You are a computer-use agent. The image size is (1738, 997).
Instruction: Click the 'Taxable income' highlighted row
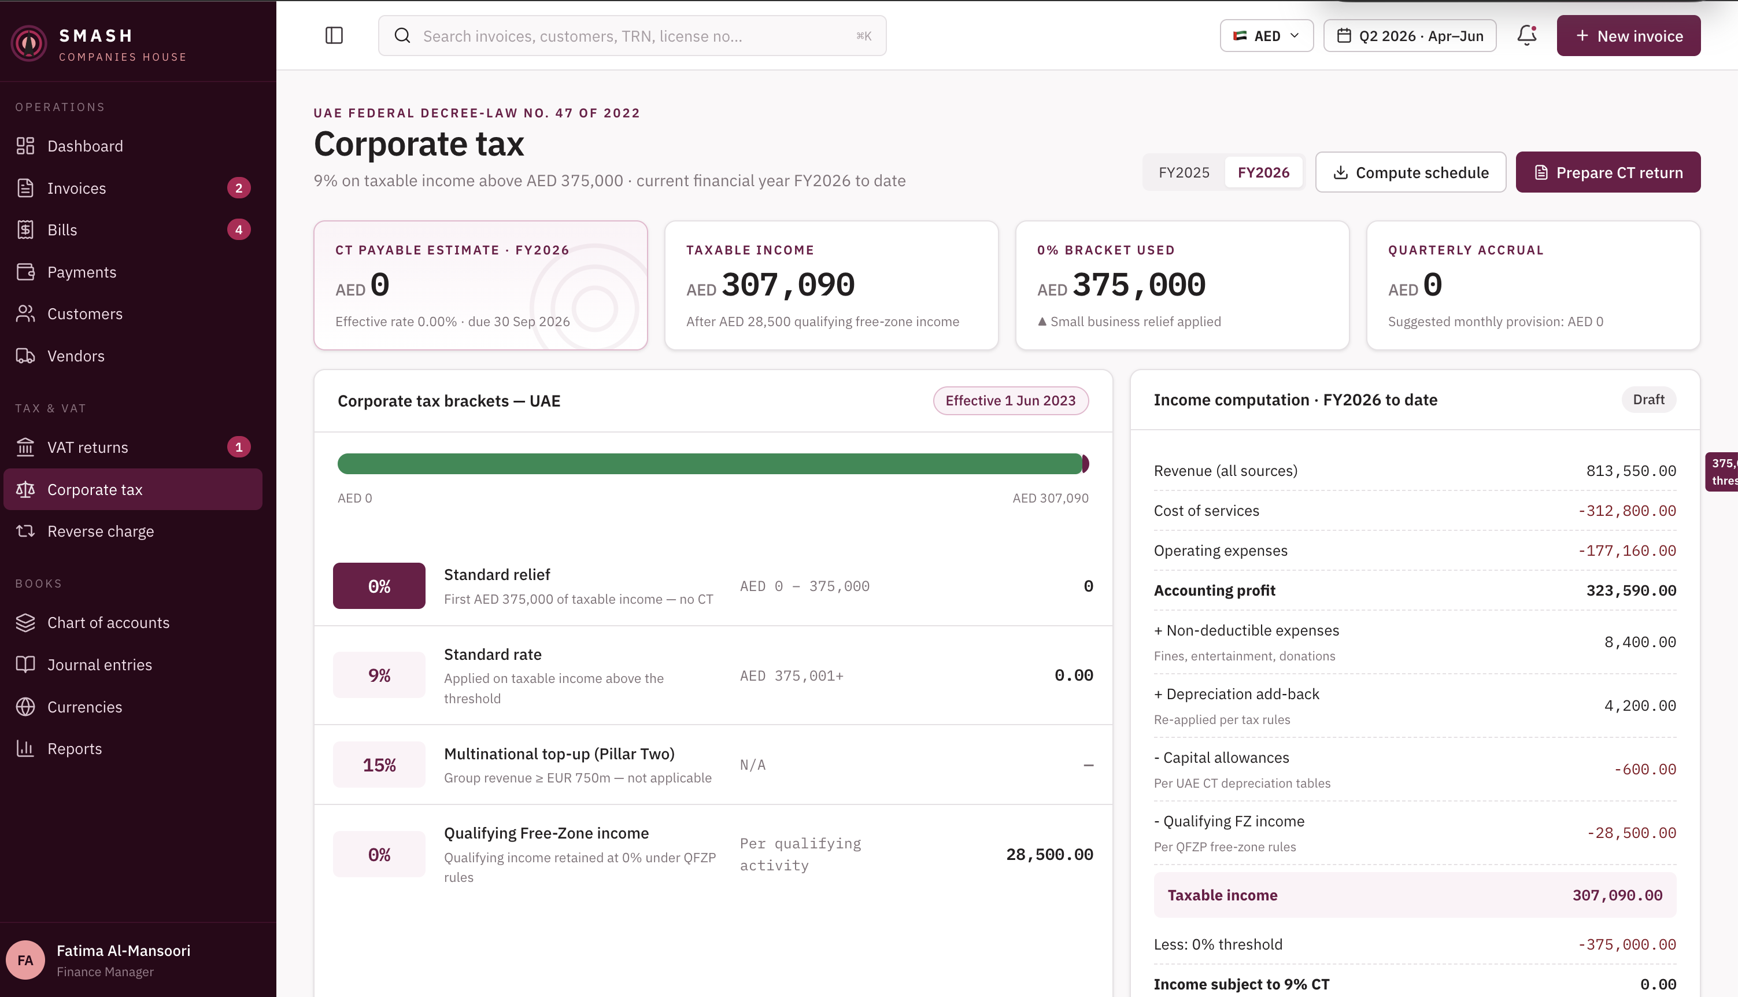1415,895
